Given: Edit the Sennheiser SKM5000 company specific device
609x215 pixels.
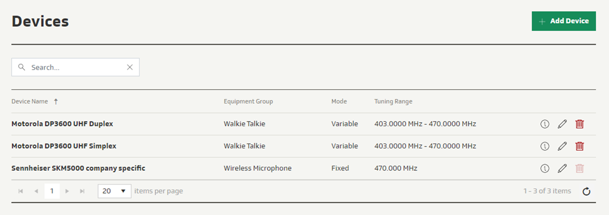Looking at the screenshot, I should pyautogui.click(x=562, y=168).
